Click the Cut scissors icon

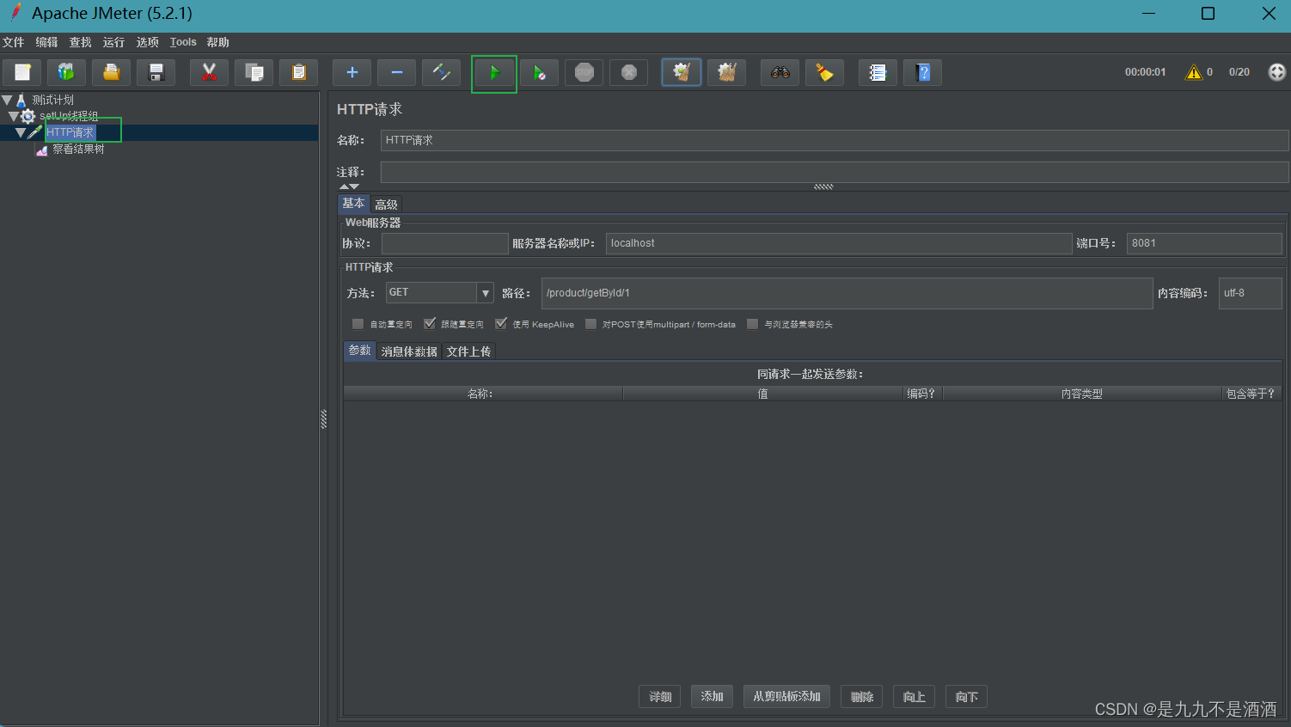[x=209, y=72]
